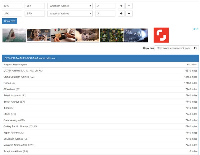Click the 0 miles value for American Airlines
Screen dimensions: 200x155
coord(193,151)
